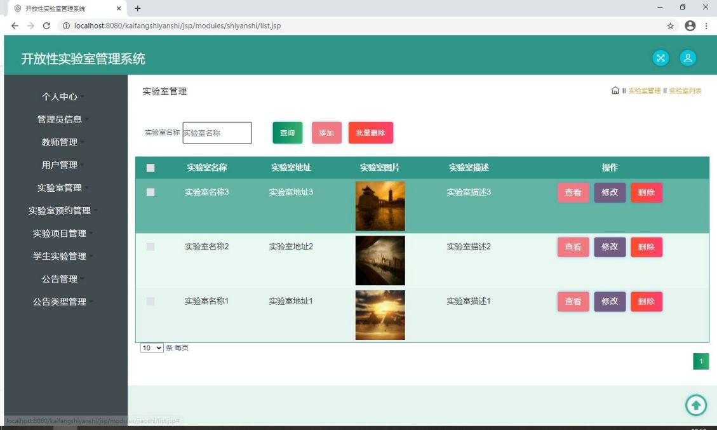The image size is (717, 430).
Task: Click the fullscreen toggle icon in header
Action: (660, 58)
